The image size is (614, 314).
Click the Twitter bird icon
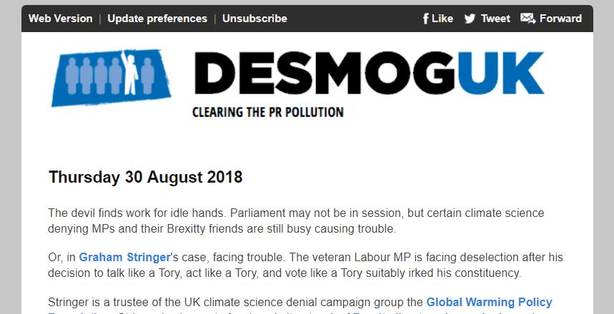(x=470, y=19)
